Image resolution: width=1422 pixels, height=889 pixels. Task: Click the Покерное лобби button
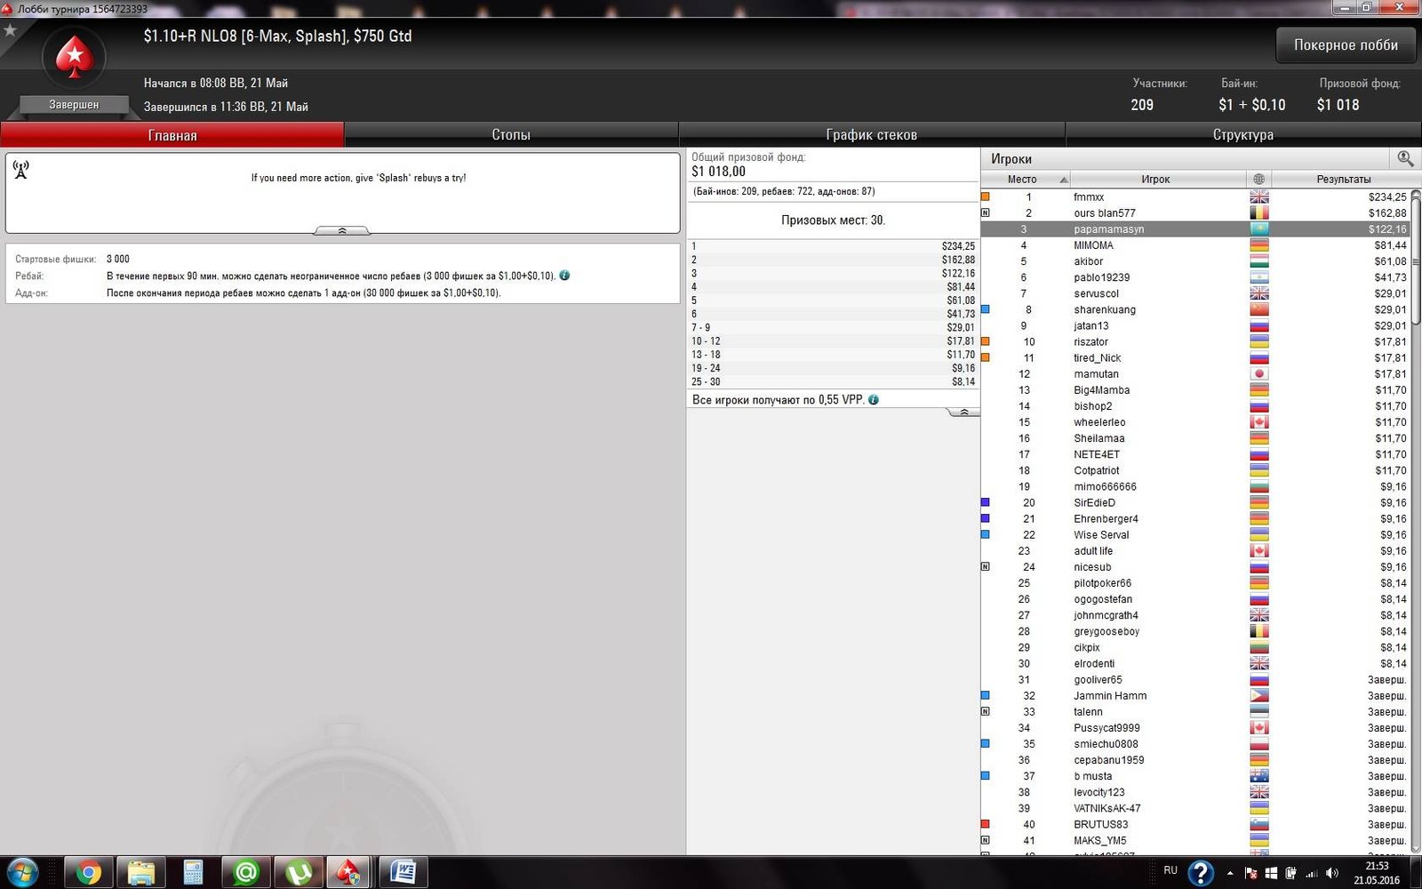click(x=1345, y=45)
